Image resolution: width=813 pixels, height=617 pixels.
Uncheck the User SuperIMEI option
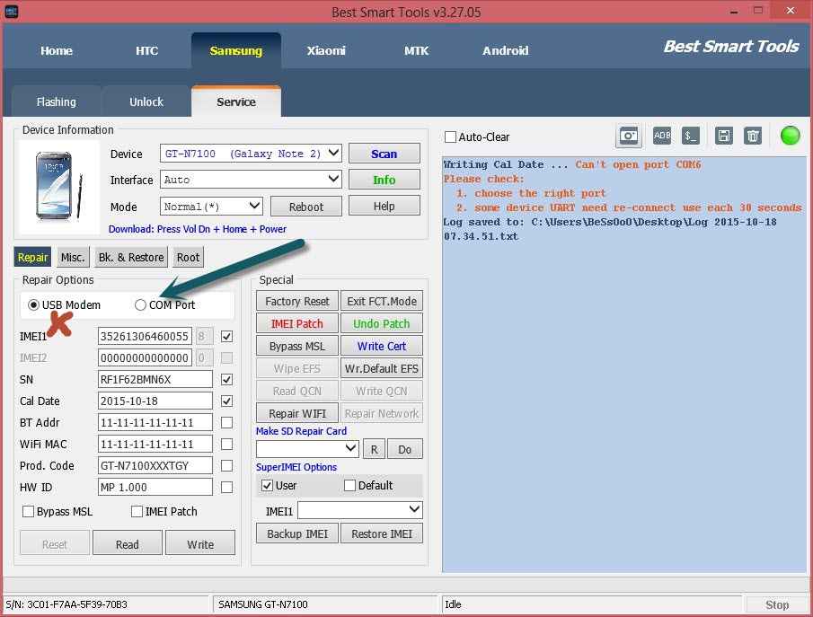tap(267, 485)
